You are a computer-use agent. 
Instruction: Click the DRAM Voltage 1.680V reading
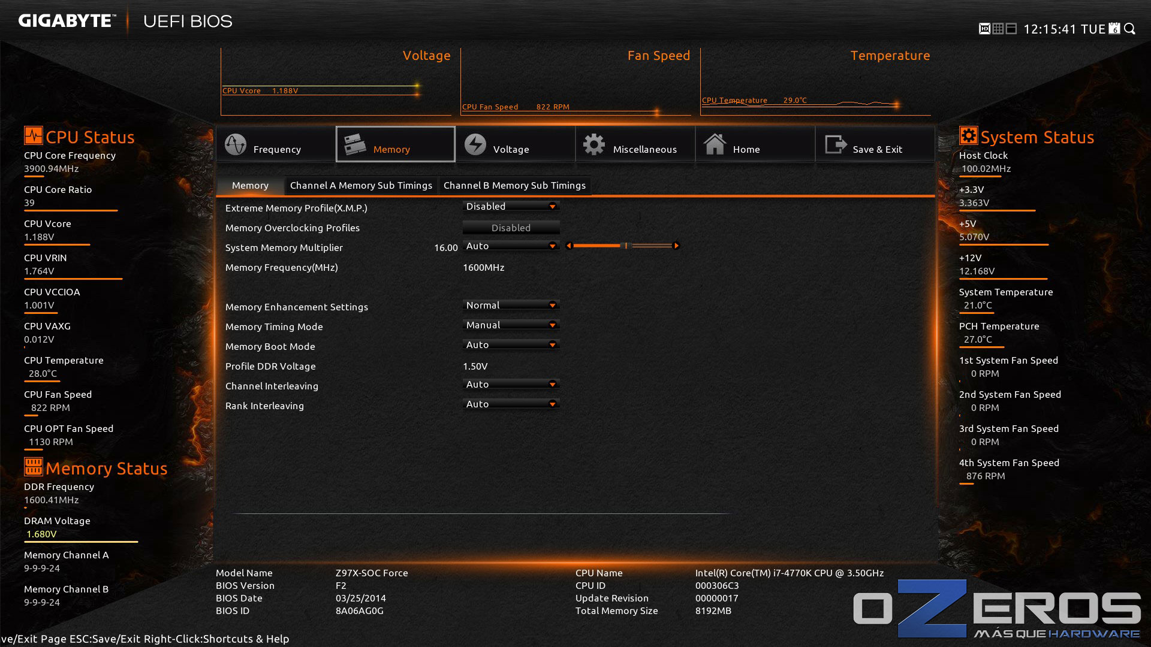pyautogui.click(x=41, y=534)
